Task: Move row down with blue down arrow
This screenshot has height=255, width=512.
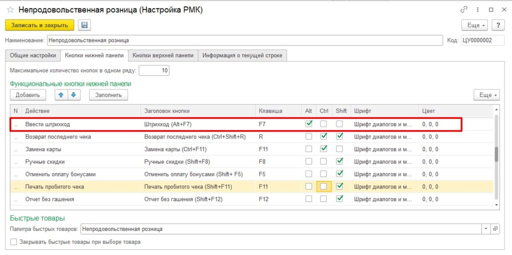Action: (x=73, y=94)
